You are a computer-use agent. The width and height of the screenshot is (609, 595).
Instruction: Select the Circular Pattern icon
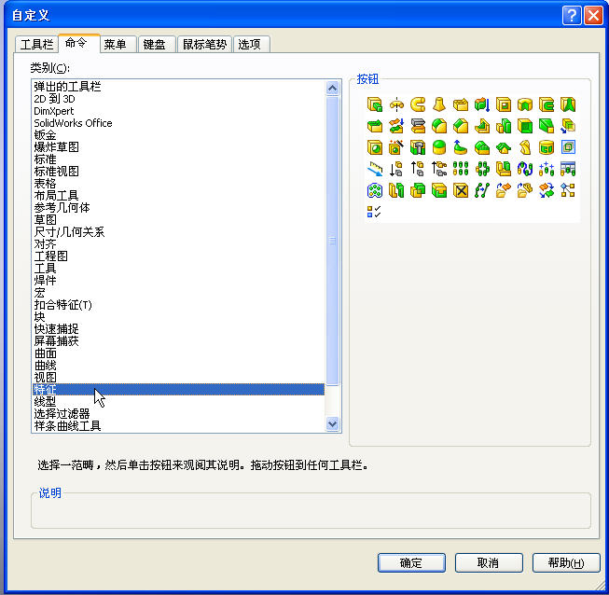coord(482,169)
